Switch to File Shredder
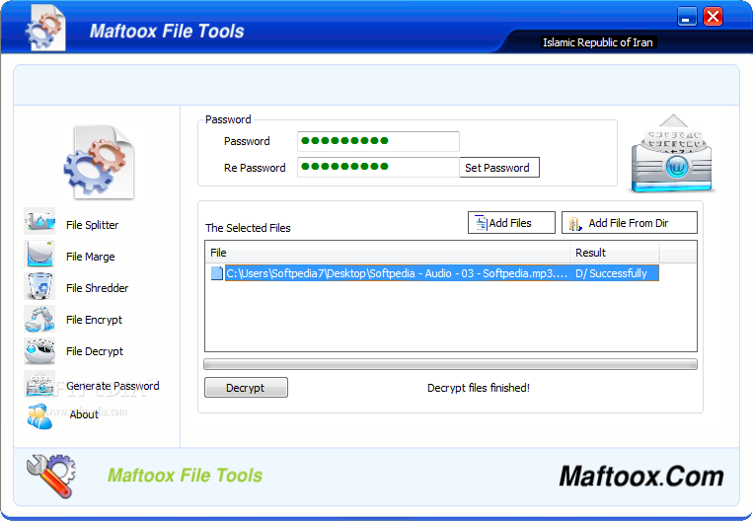753x521 pixels. point(97,288)
